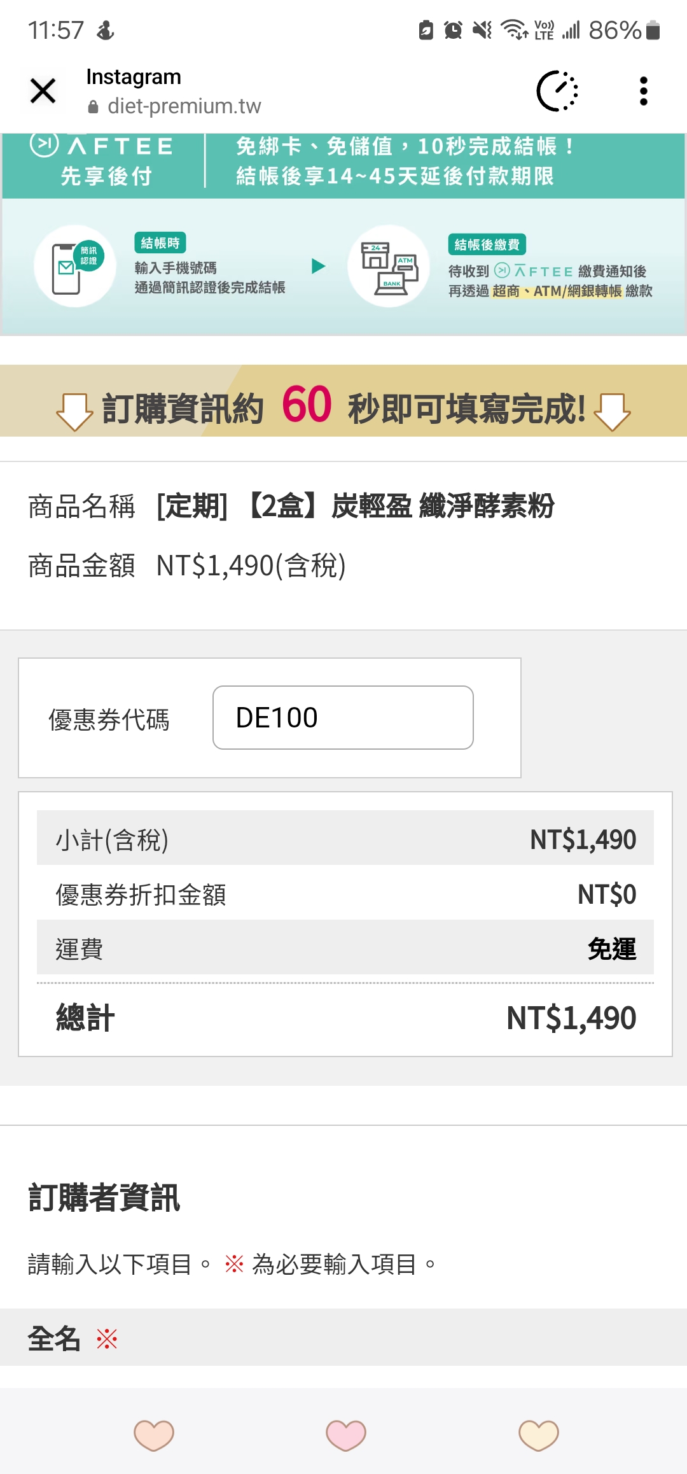Tap the right cream heart icon
This screenshot has height=1474, width=687.
coord(539,1435)
